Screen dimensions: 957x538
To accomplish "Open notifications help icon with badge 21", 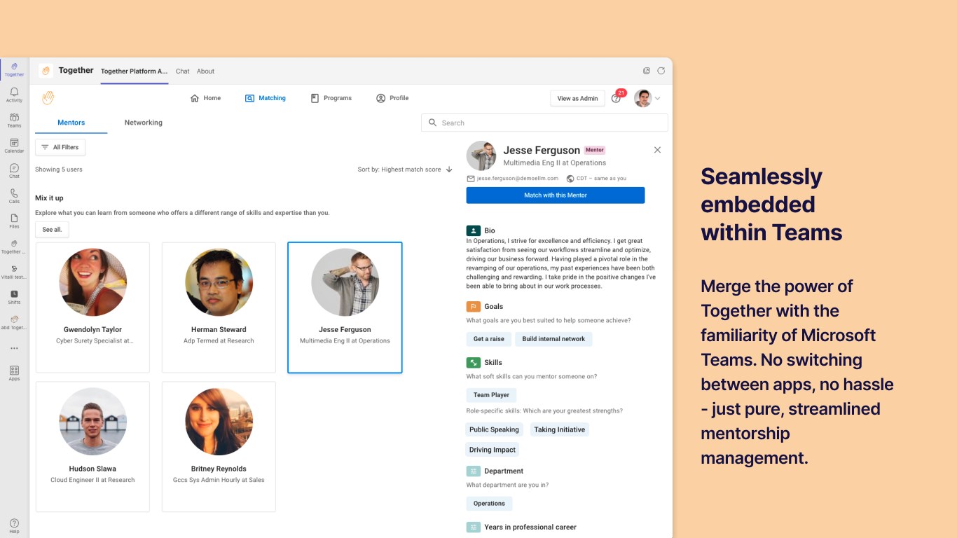I will pos(617,98).
